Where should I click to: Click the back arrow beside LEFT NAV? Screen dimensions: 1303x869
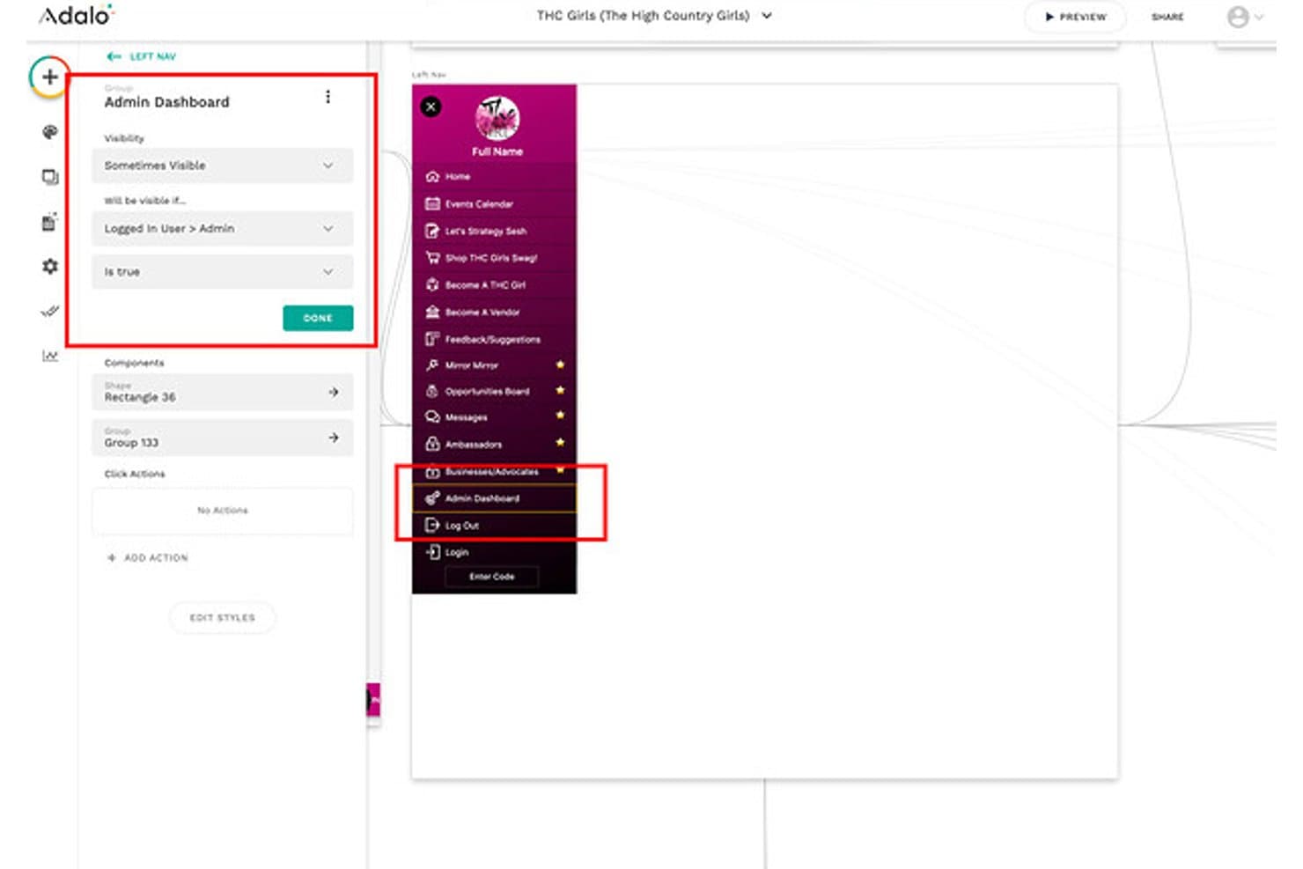[x=114, y=56]
